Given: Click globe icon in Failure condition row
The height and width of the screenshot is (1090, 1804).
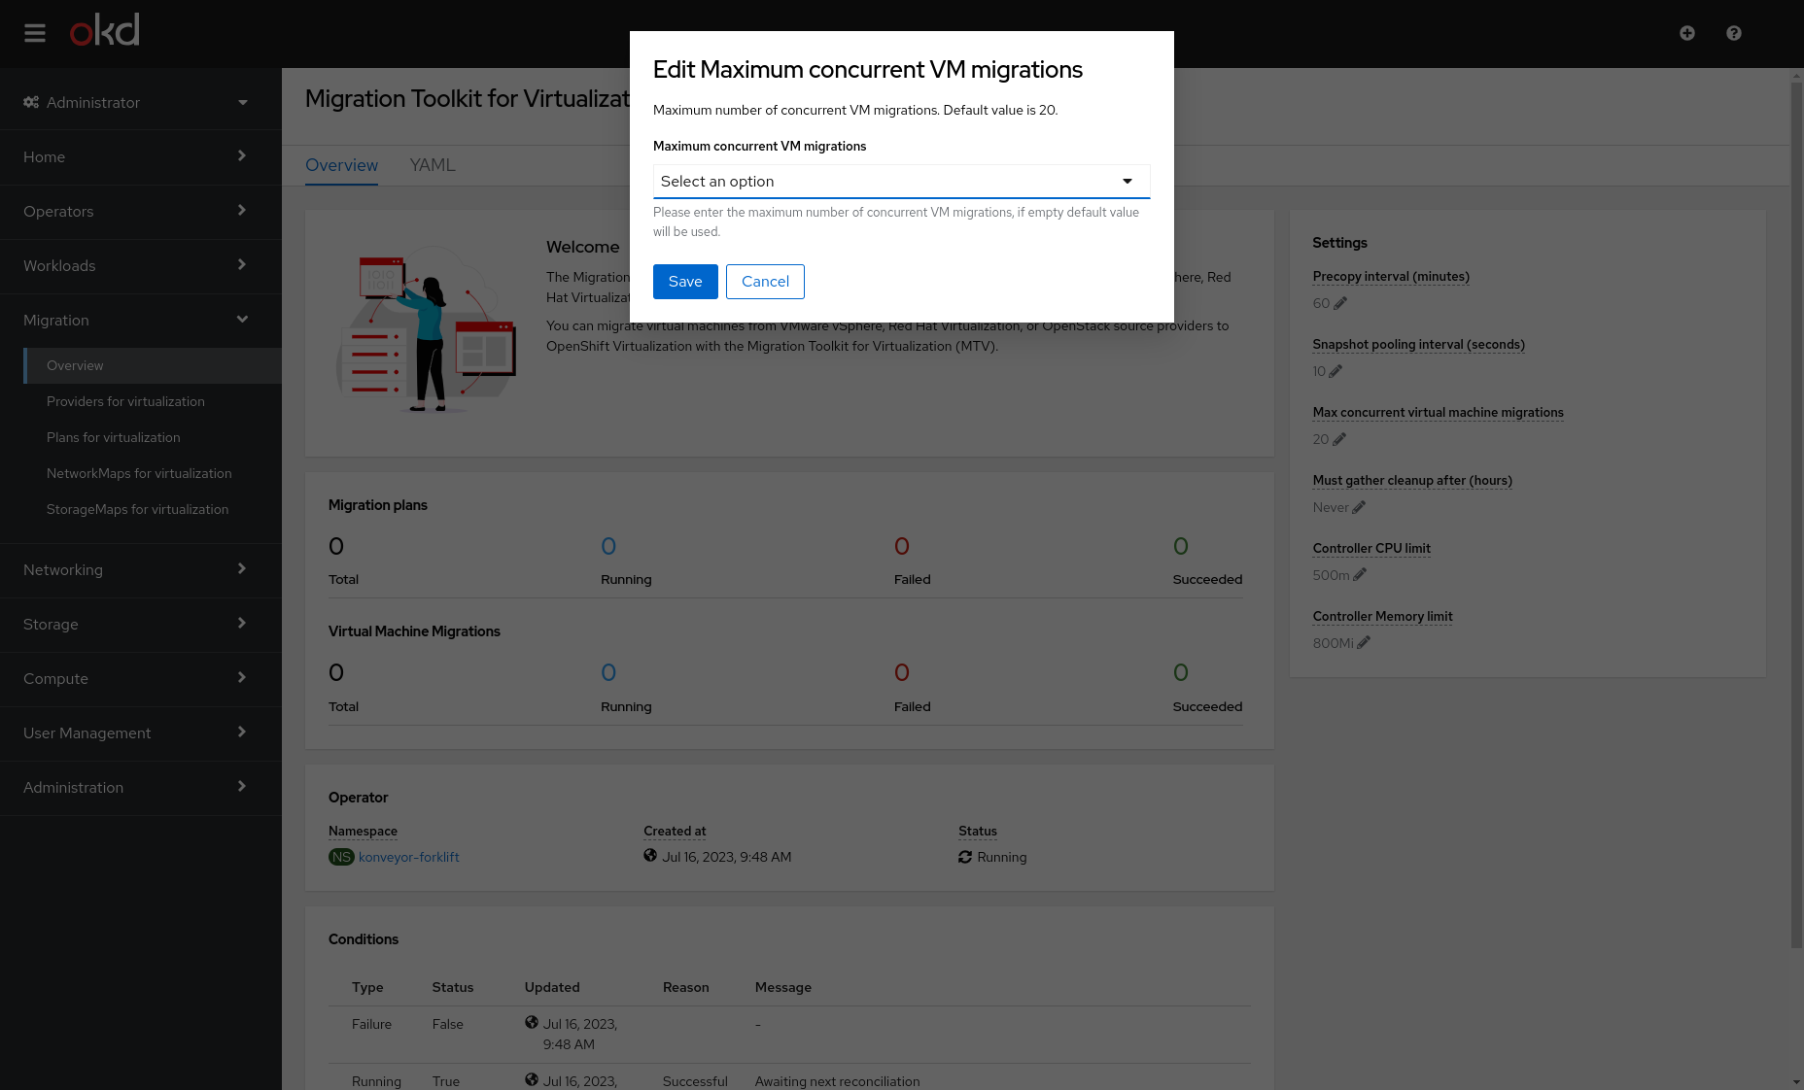Looking at the screenshot, I should (x=532, y=1023).
